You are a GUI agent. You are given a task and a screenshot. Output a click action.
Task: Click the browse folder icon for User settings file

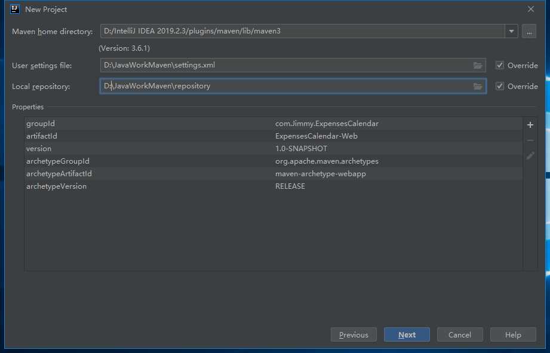477,65
